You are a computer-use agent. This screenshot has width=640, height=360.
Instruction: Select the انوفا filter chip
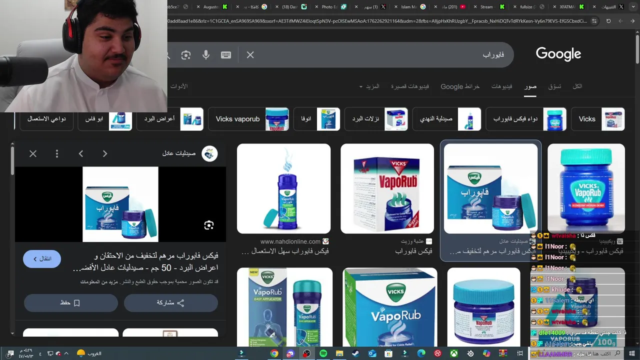pyautogui.click(x=317, y=119)
